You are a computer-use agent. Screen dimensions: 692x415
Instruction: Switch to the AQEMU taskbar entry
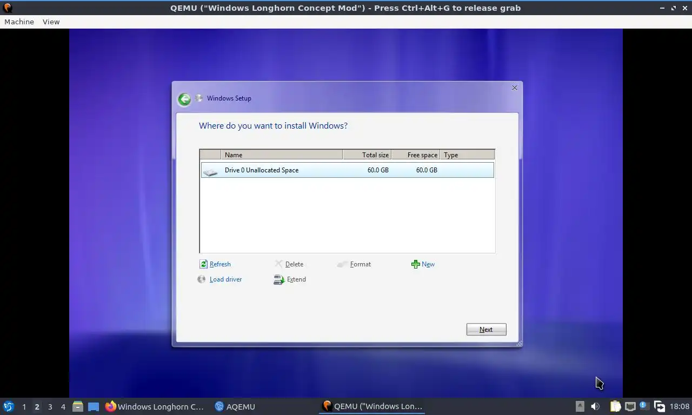coord(235,406)
